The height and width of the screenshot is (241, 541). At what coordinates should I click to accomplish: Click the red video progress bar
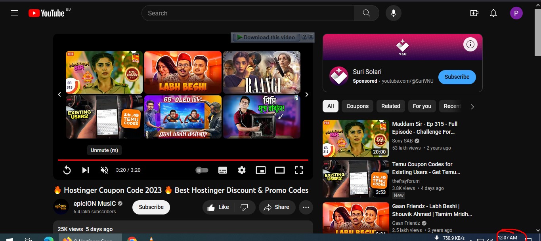coord(183,160)
